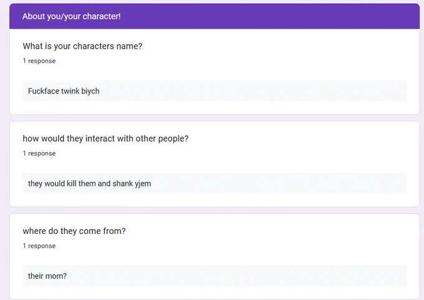Click '1 response' under the come from question
The image size is (424, 300).
[x=39, y=246]
